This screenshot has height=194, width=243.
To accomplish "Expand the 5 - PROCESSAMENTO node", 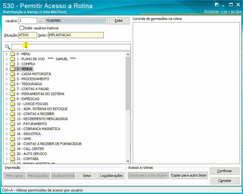I will coord(7,79).
